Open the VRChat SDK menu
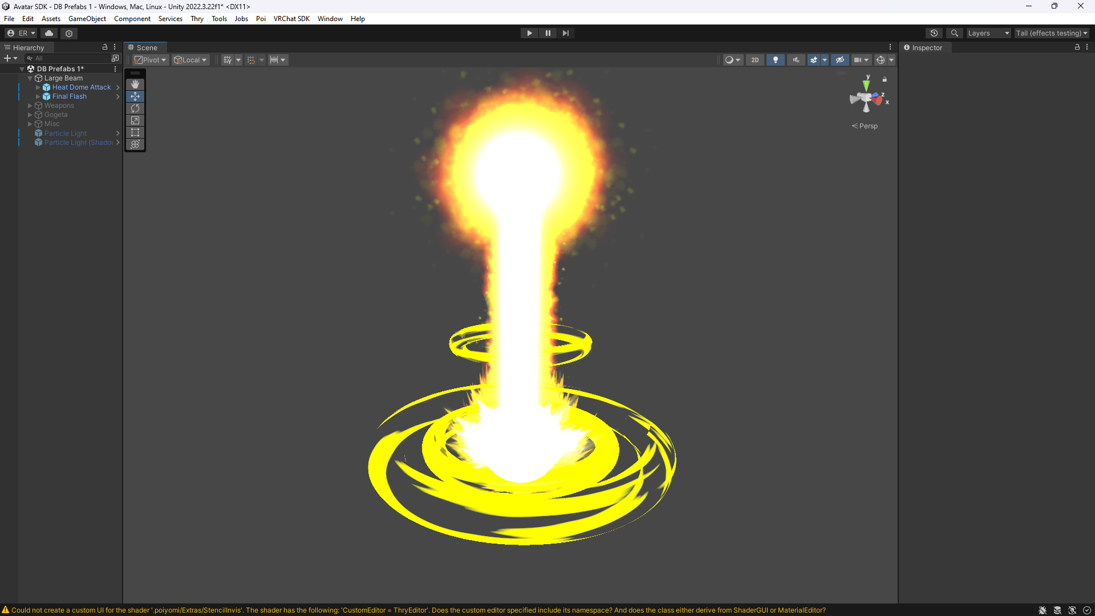 [x=291, y=18]
